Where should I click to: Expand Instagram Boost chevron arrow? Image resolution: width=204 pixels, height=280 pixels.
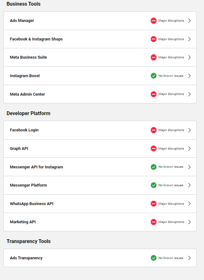click(190, 76)
